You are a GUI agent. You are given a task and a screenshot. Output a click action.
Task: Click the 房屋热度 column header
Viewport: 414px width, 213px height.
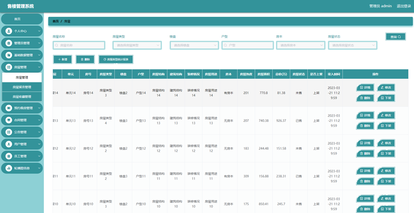pyautogui.click(x=246, y=74)
